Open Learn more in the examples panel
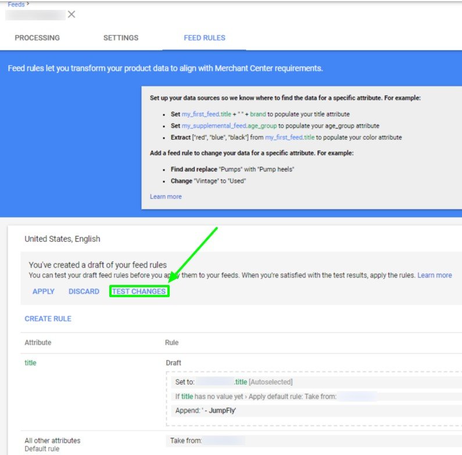This screenshot has width=462, height=455. [x=166, y=197]
